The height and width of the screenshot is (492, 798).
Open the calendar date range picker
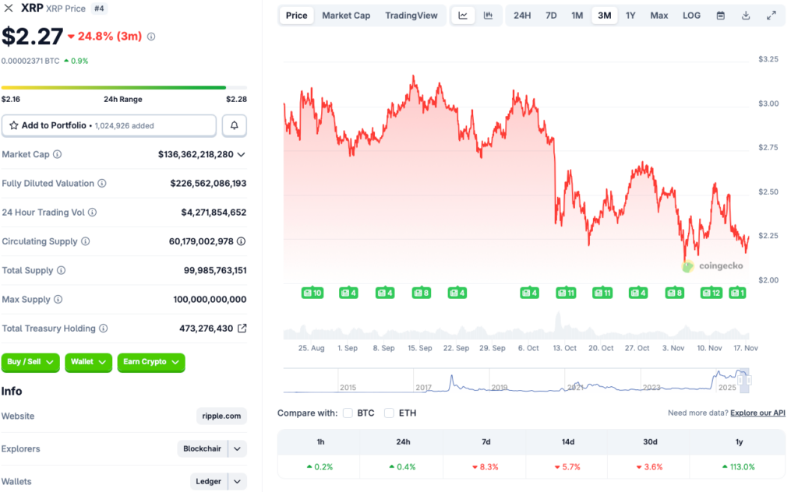(x=720, y=16)
